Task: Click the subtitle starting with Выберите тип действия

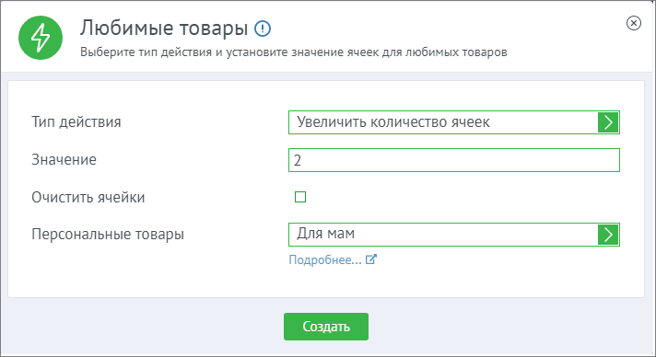Action: coord(294,52)
